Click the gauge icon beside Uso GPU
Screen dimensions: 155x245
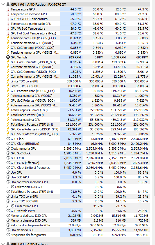pyautogui.click(x=8, y=172)
